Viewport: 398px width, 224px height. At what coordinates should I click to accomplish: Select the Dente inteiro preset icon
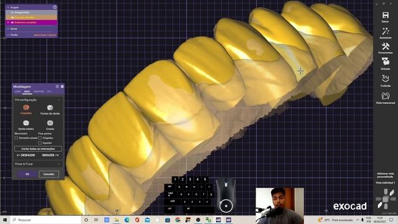[26, 123]
